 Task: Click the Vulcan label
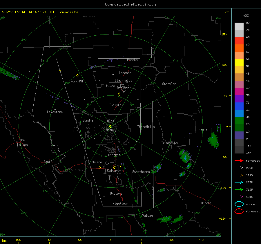pos(147,216)
